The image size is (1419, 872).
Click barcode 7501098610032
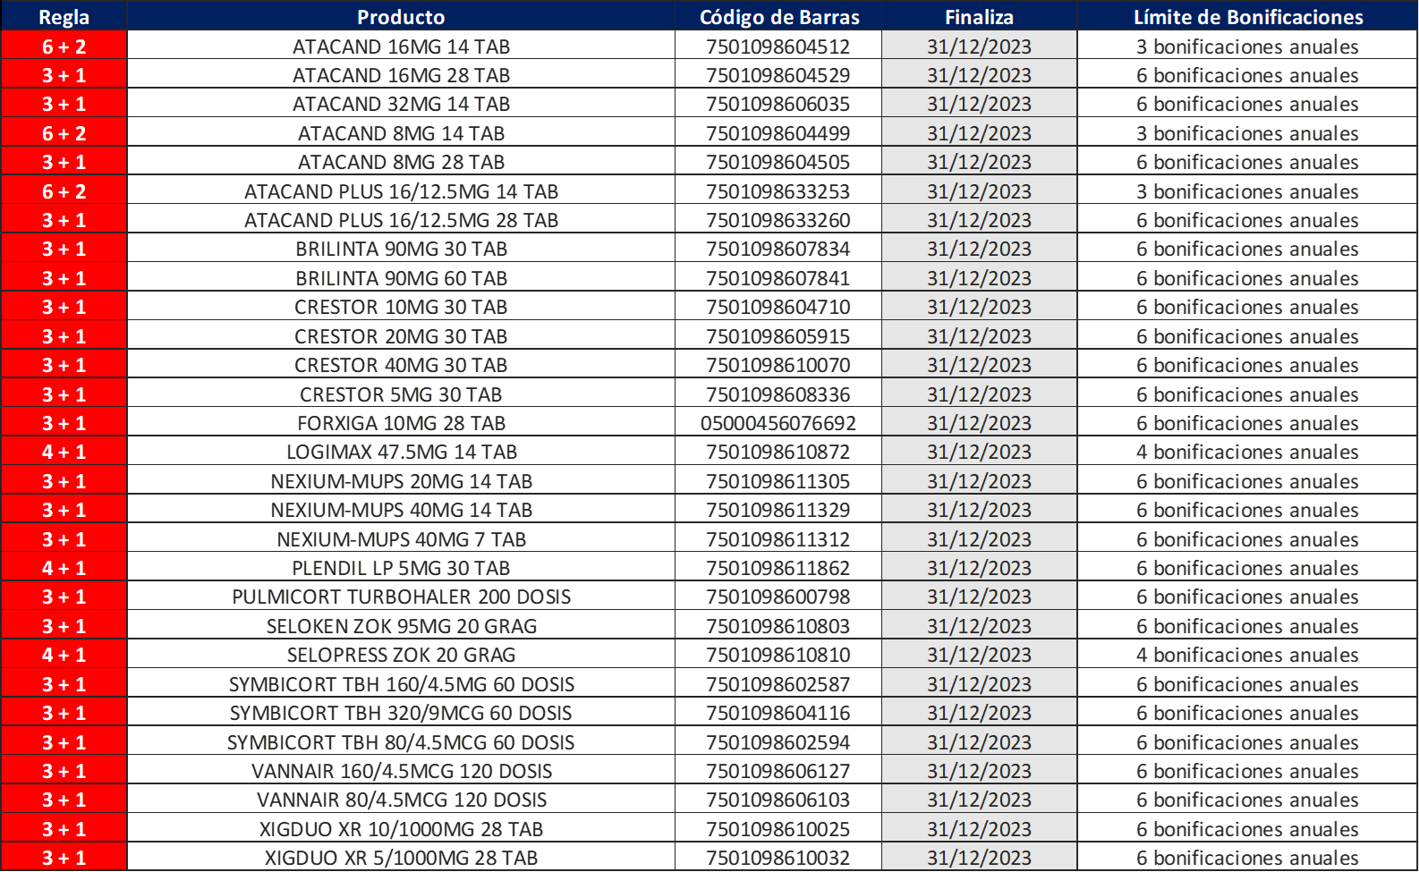click(778, 858)
